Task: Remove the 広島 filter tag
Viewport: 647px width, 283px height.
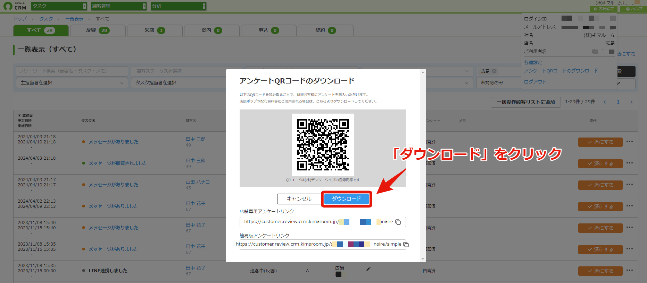Action: pyautogui.click(x=494, y=71)
